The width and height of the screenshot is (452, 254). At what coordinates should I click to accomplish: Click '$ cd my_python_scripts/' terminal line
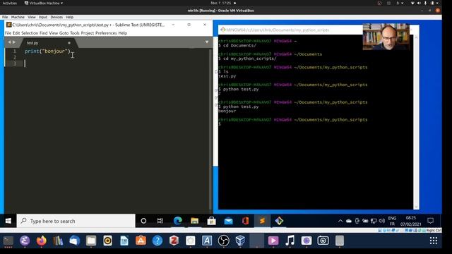(x=247, y=59)
